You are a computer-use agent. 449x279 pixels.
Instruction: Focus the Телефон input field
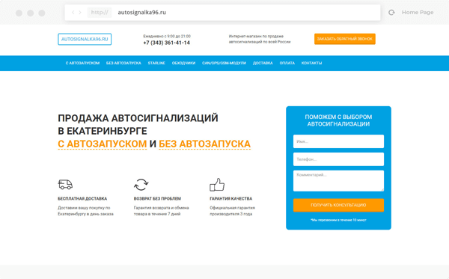(338, 159)
